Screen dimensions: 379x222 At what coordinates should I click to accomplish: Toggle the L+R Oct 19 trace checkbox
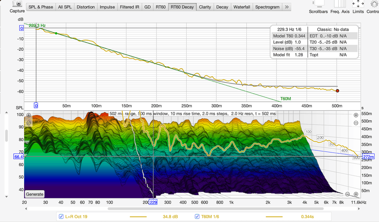point(61,216)
